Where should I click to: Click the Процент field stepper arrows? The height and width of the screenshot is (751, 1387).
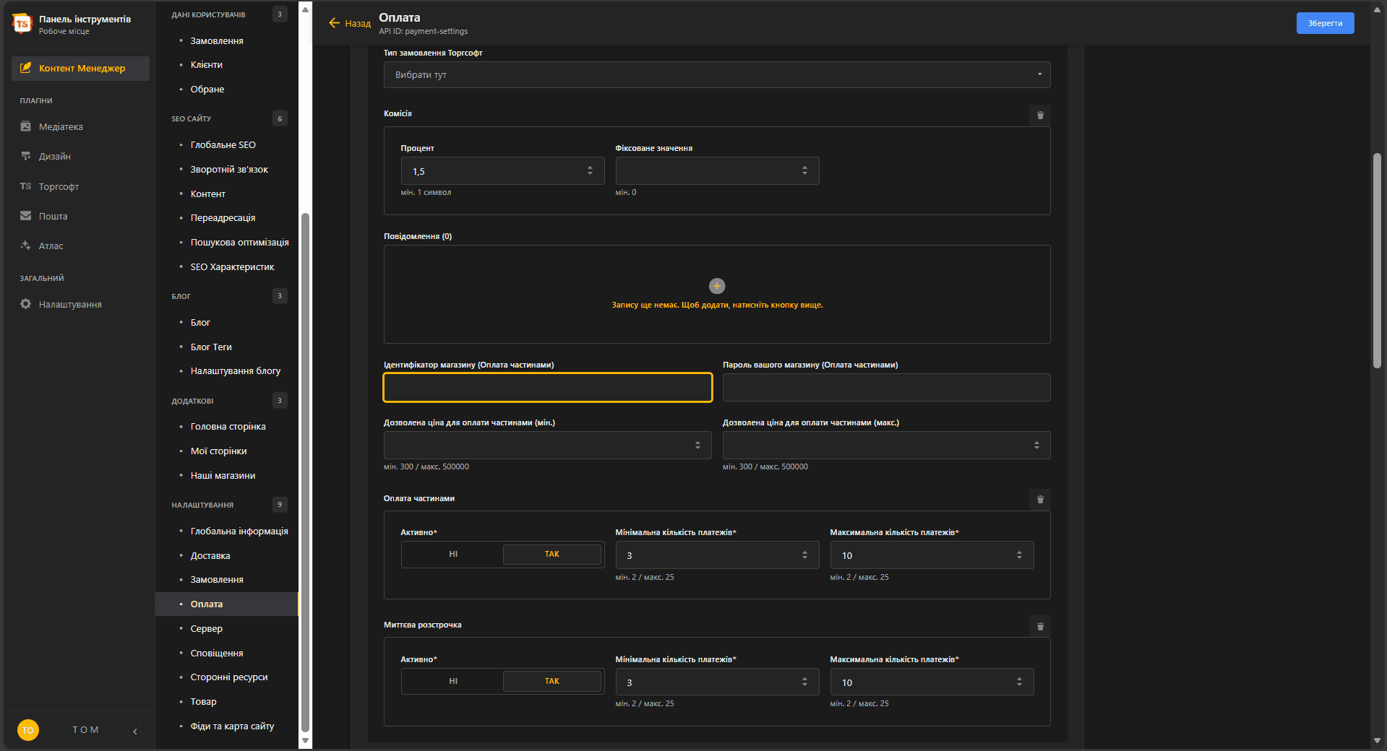coord(590,171)
